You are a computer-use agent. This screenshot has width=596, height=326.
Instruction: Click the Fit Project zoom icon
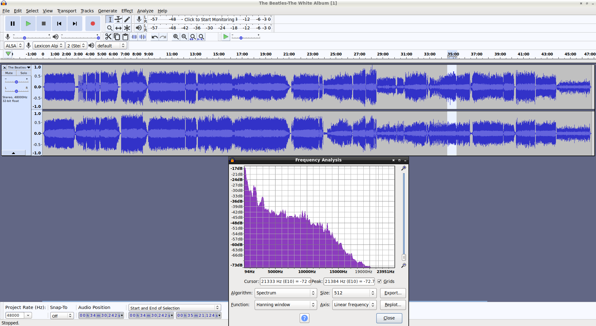tap(201, 37)
